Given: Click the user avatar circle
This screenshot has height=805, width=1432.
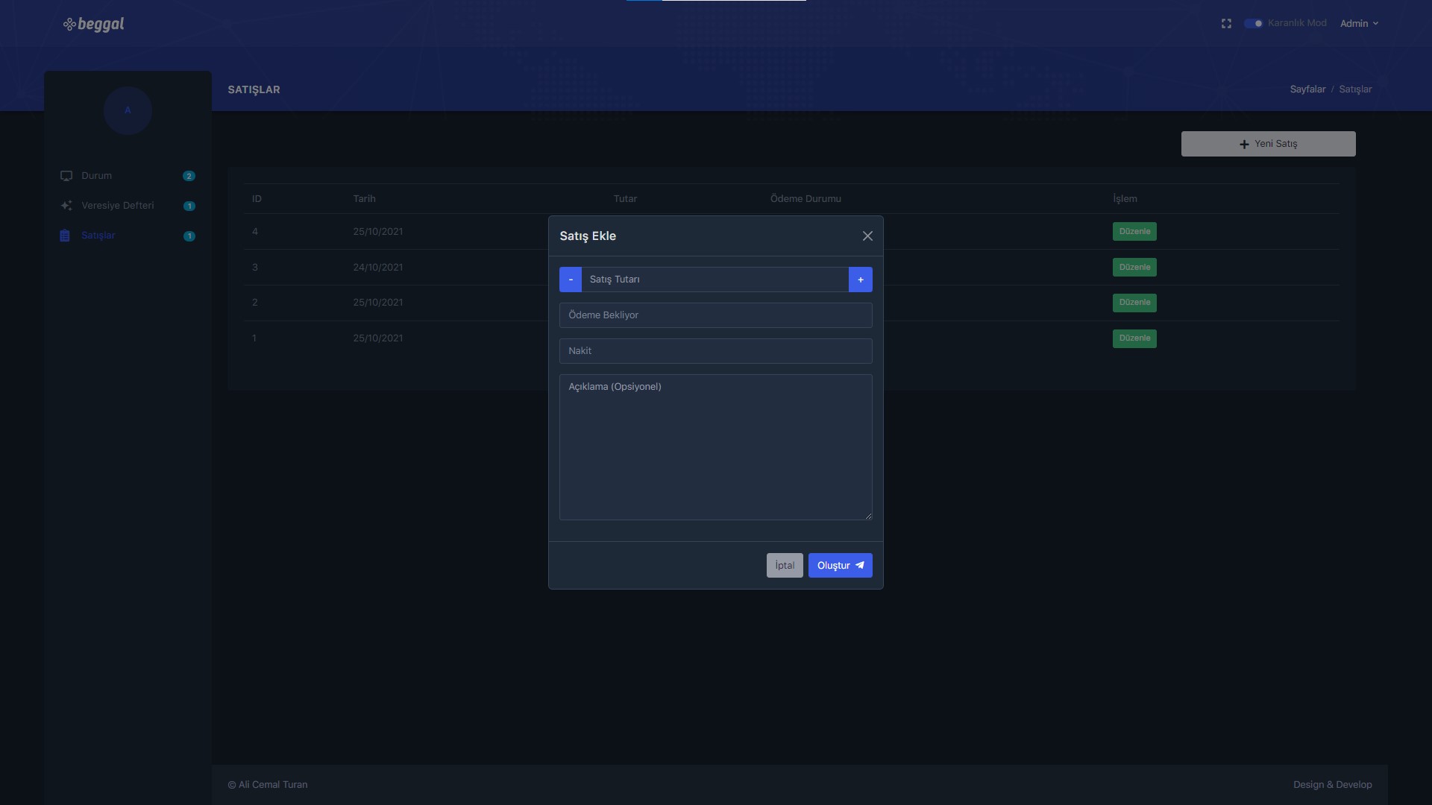Looking at the screenshot, I should point(128,110).
